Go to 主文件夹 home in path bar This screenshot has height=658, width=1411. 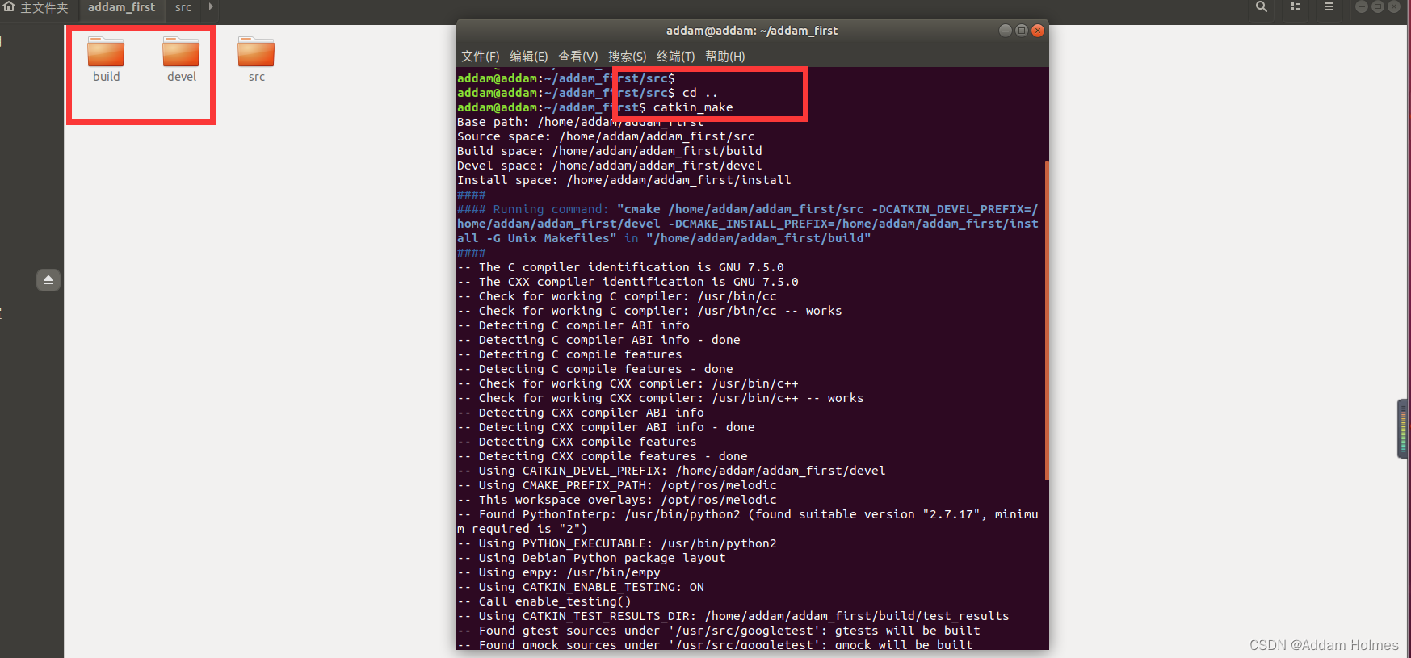pos(36,8)
